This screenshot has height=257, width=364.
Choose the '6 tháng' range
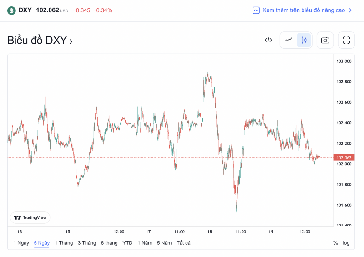pos(109,243)
